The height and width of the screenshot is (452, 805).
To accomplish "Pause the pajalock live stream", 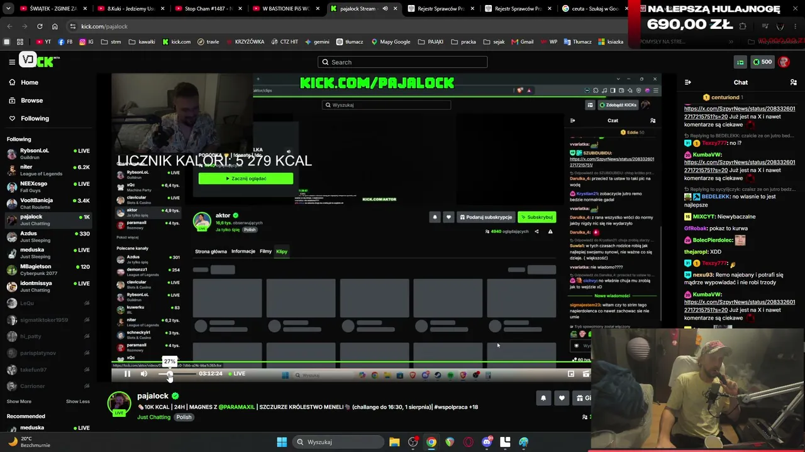I will pyautogui.click(x=127, y=374).
